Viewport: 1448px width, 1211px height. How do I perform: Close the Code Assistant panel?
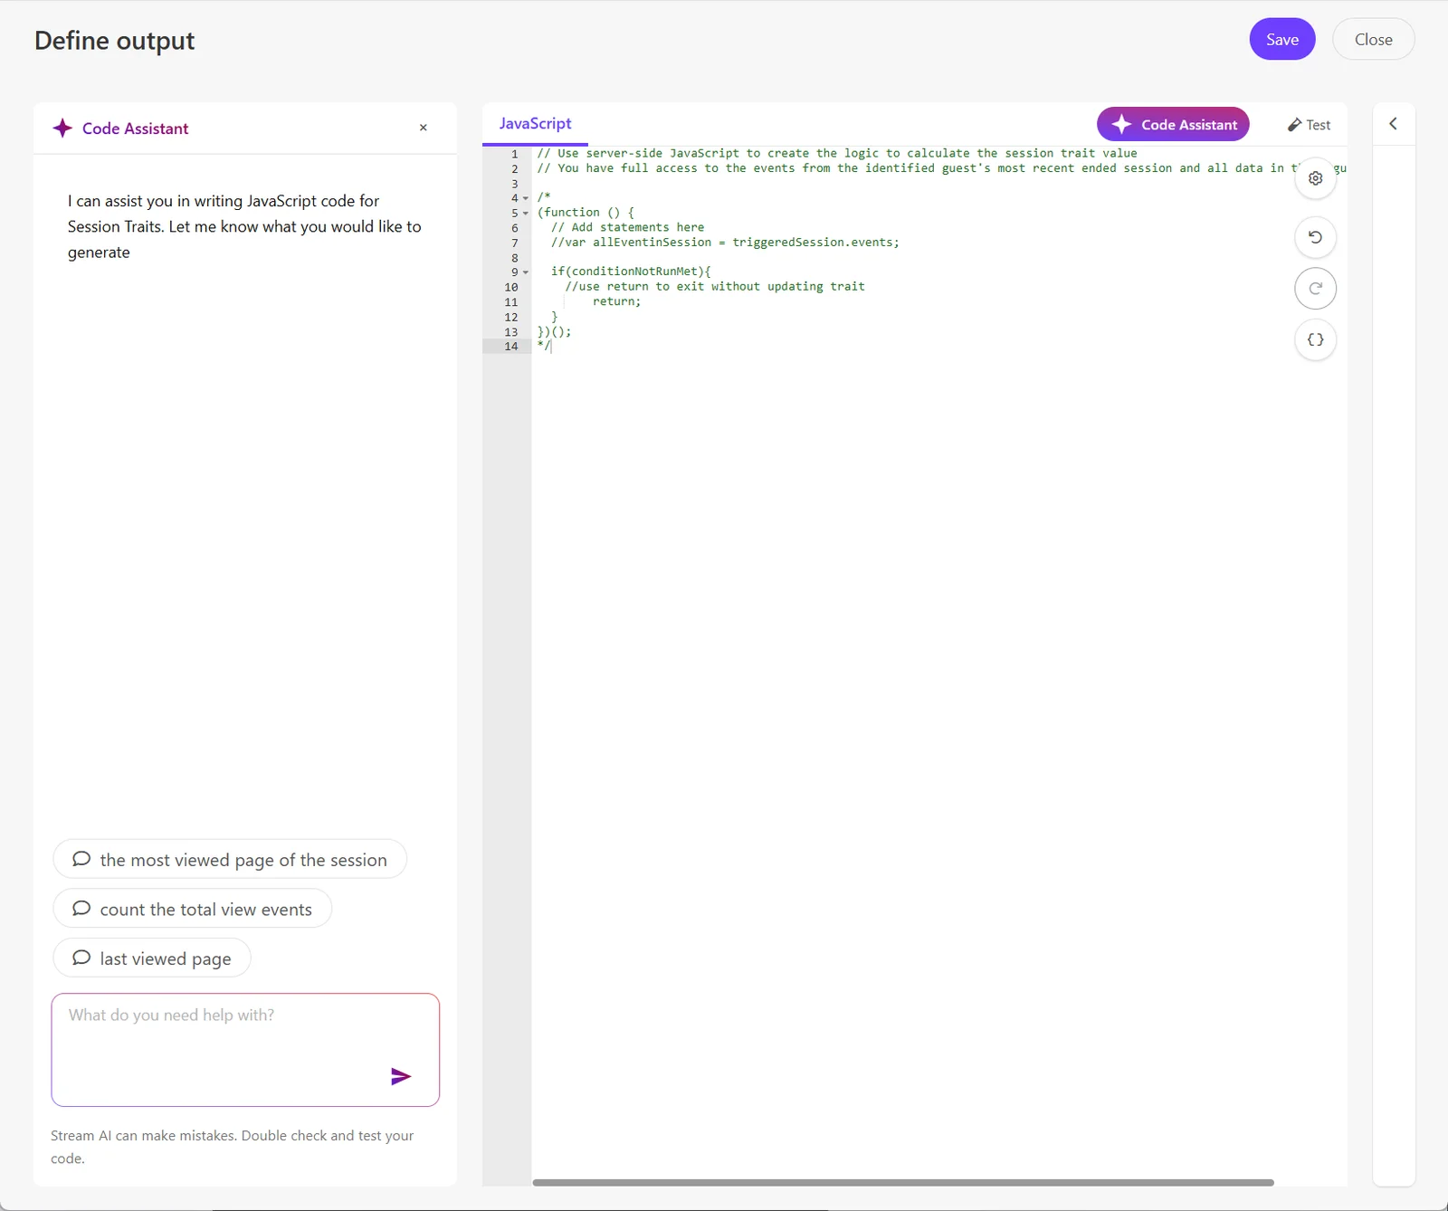423,128
